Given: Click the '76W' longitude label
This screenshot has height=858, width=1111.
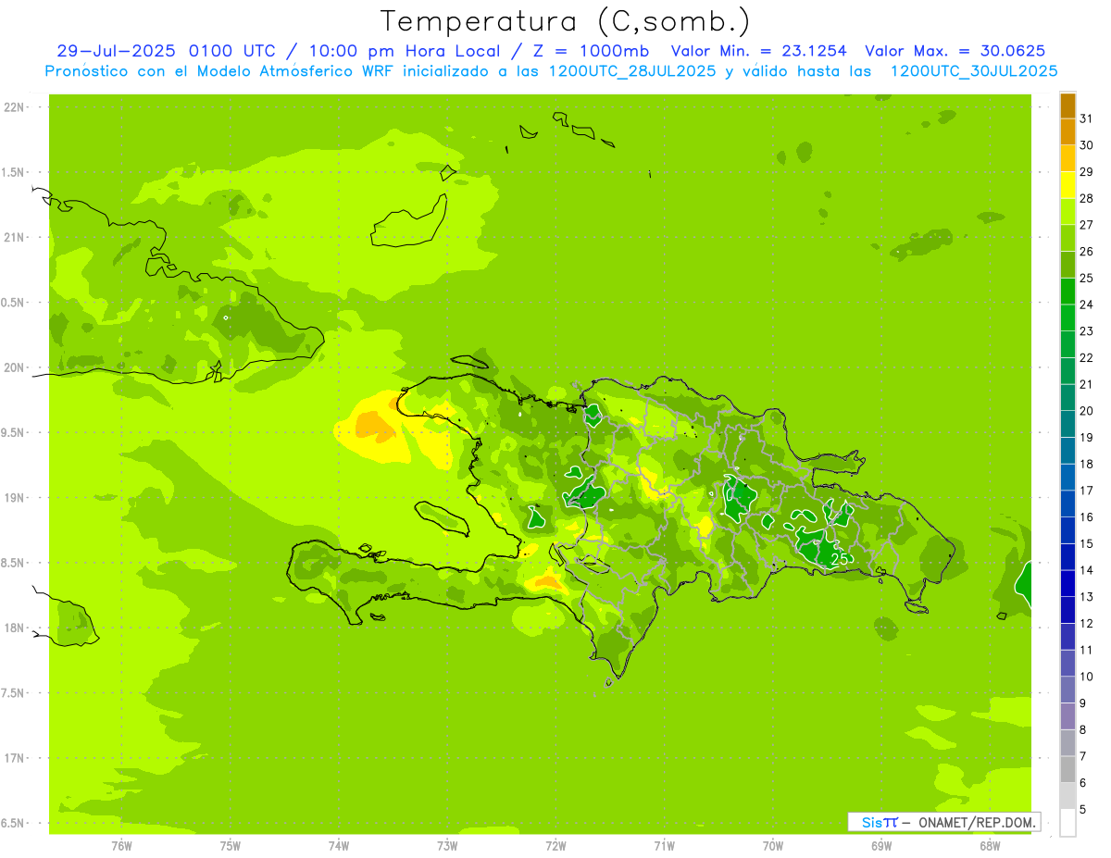Looking at the screenshot, I should tap(121, 846).
